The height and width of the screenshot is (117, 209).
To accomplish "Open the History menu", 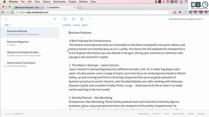I will point(46,2).
